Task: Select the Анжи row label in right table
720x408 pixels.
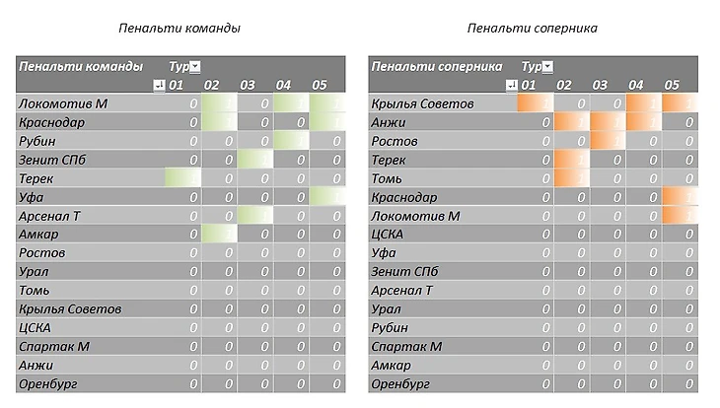Action: point(388,122)
